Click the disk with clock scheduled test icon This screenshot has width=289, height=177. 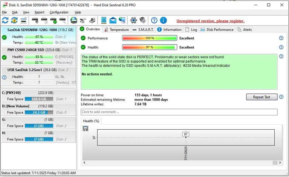[44, 20]
